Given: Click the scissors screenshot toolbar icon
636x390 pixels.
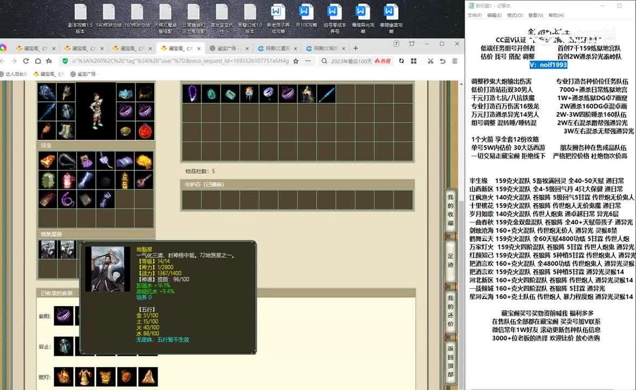Looking at the screenshot, I should [x=430, y=61].
